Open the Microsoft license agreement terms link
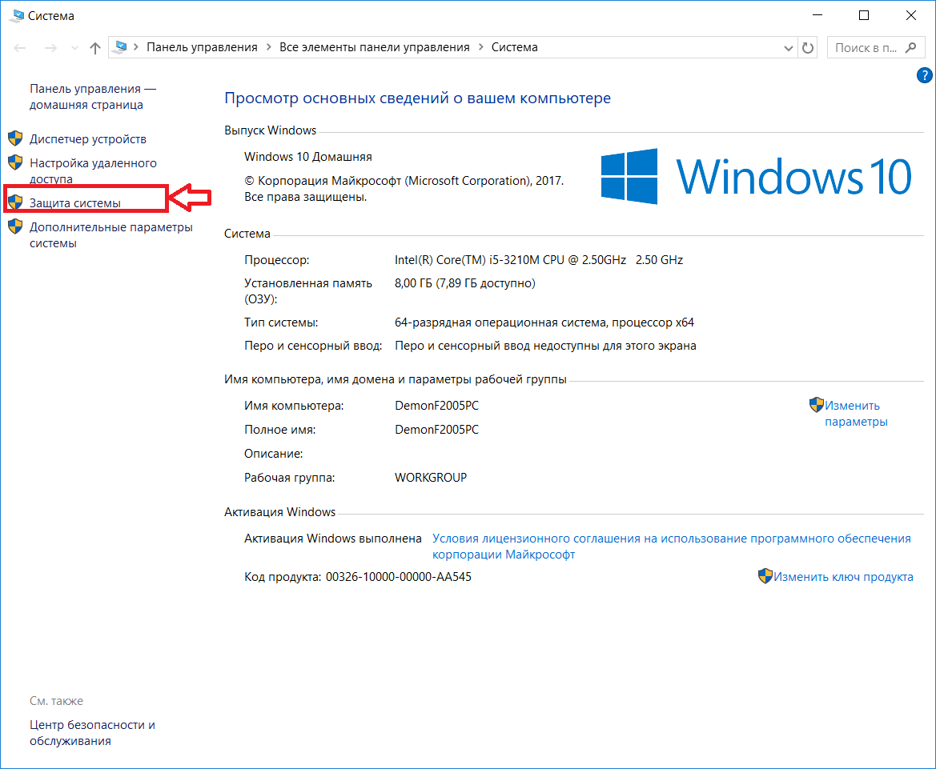This screenshot has height=769, width=936. pos(672,547)
